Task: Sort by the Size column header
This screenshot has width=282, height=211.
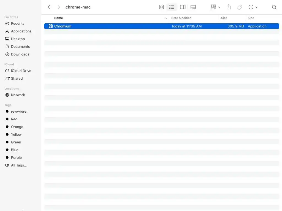Action: pyautogui.click(x=224, y=18)
